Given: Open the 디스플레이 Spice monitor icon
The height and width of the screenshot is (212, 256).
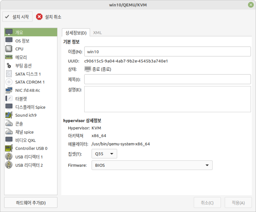Looking at the screenshot, I should coord(9,107).
